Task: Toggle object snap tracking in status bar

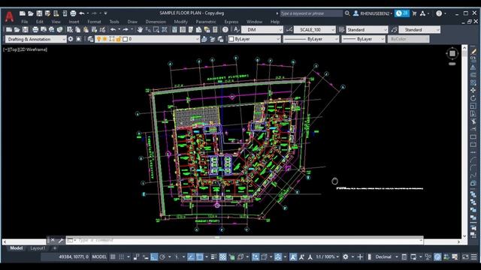Action: point(191,256)
